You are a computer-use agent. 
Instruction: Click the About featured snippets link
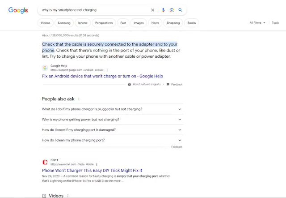pyautogui.click(x=147, y=84)
